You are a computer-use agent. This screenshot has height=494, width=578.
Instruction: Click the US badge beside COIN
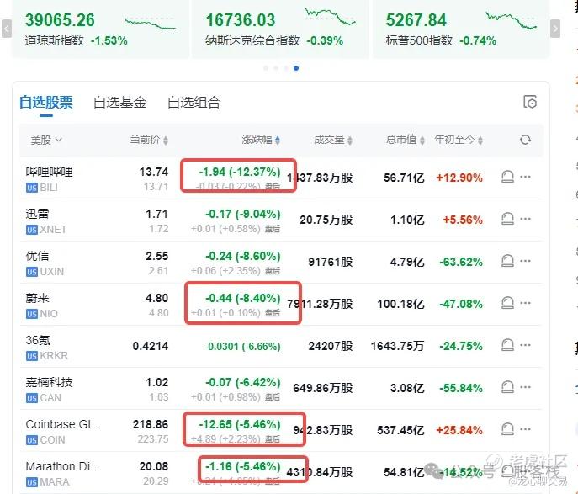tap(32, 440)
